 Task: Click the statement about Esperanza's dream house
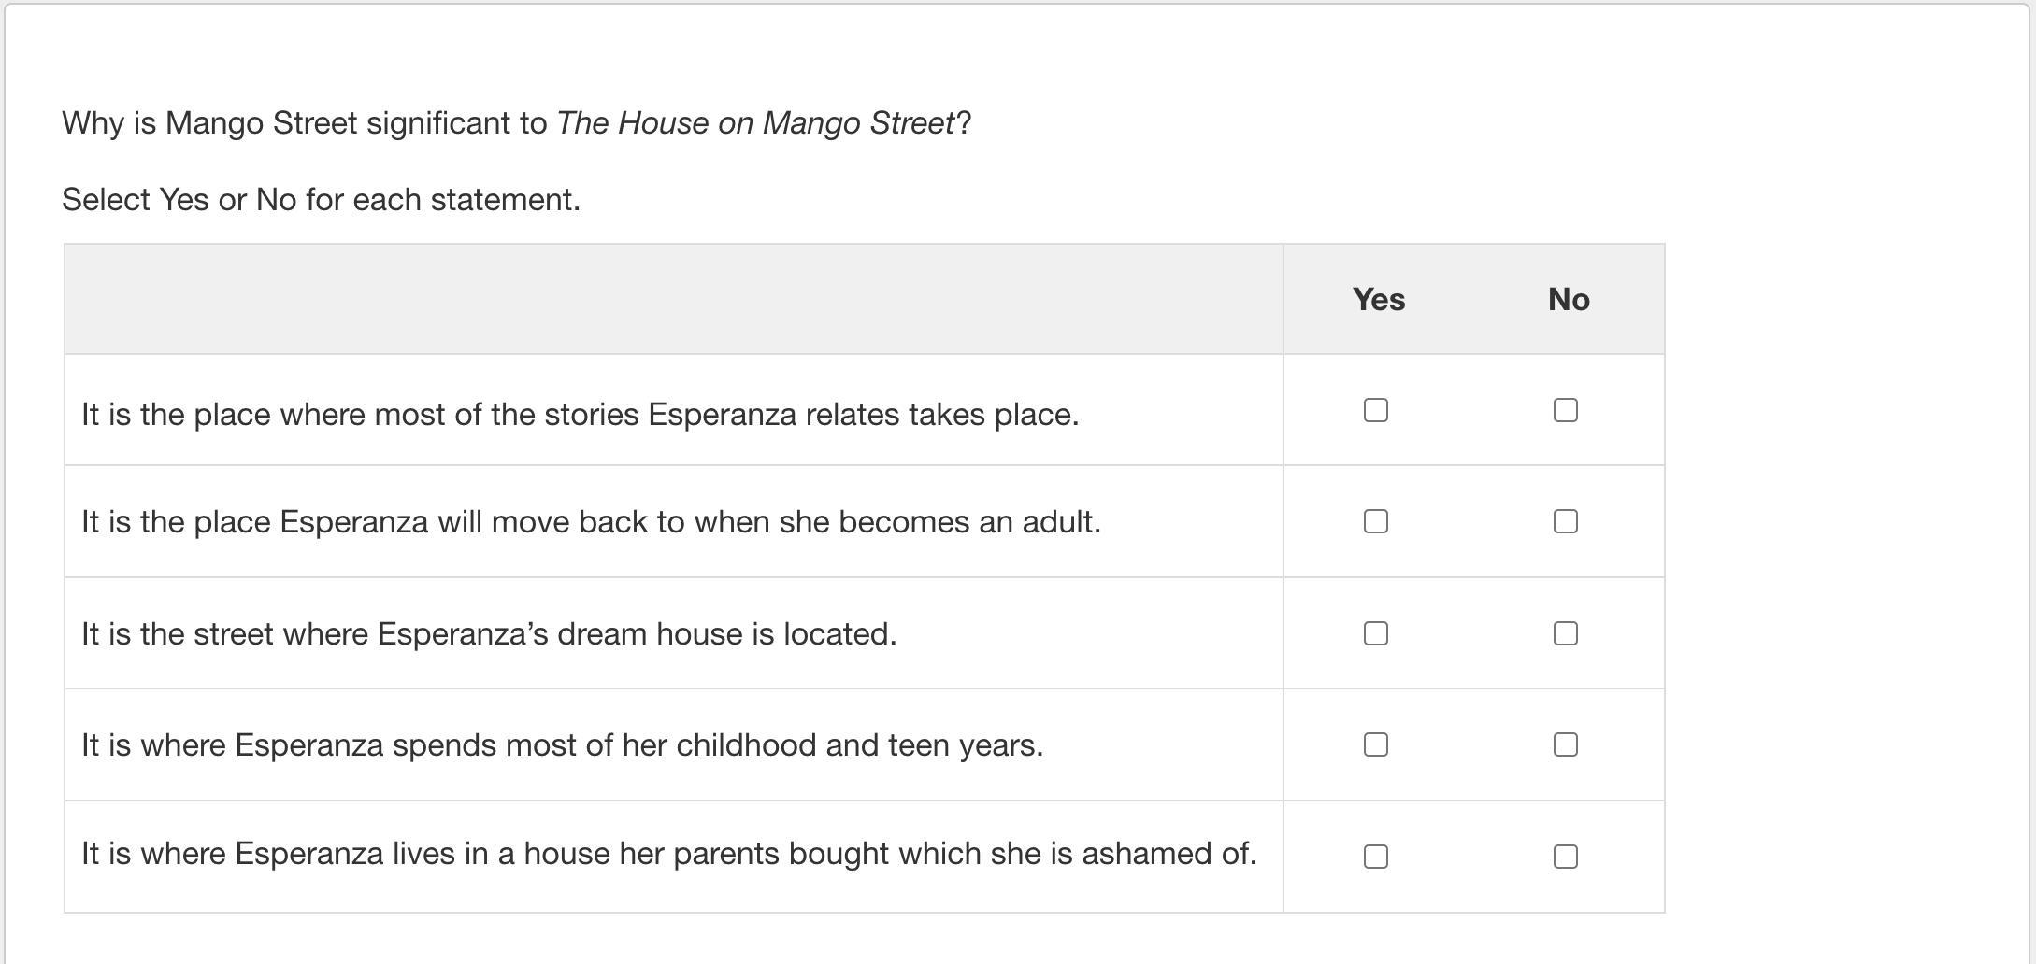pyautogui.click(x=489, y=634)
